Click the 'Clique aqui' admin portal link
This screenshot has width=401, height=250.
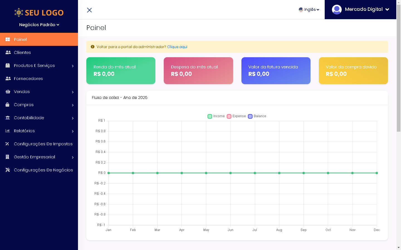[x=177, y=47]
